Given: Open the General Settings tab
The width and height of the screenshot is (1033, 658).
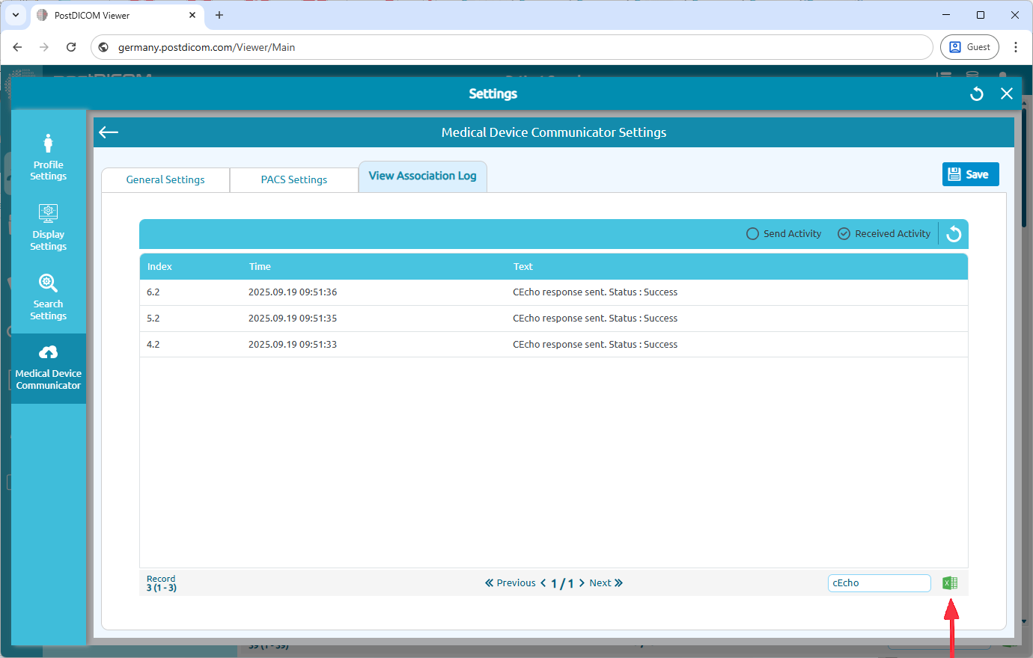Looking at the screenshot, I should (x=165, y=179).
